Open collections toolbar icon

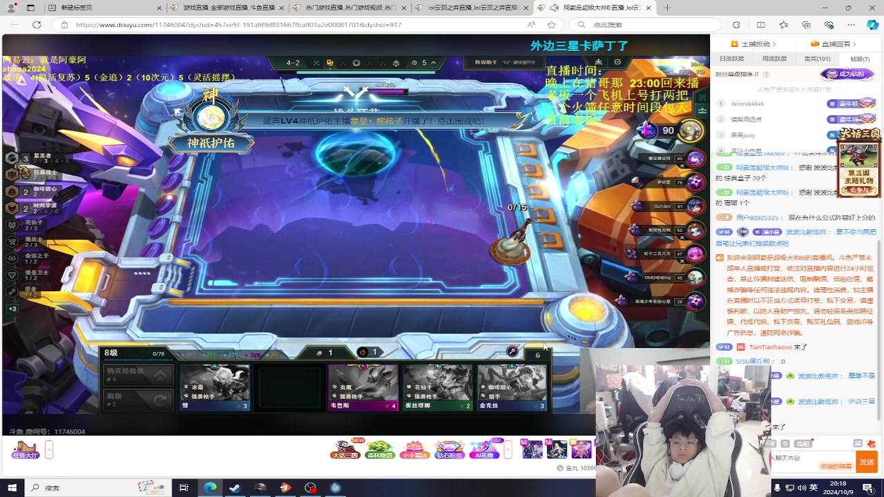(806, 25)
